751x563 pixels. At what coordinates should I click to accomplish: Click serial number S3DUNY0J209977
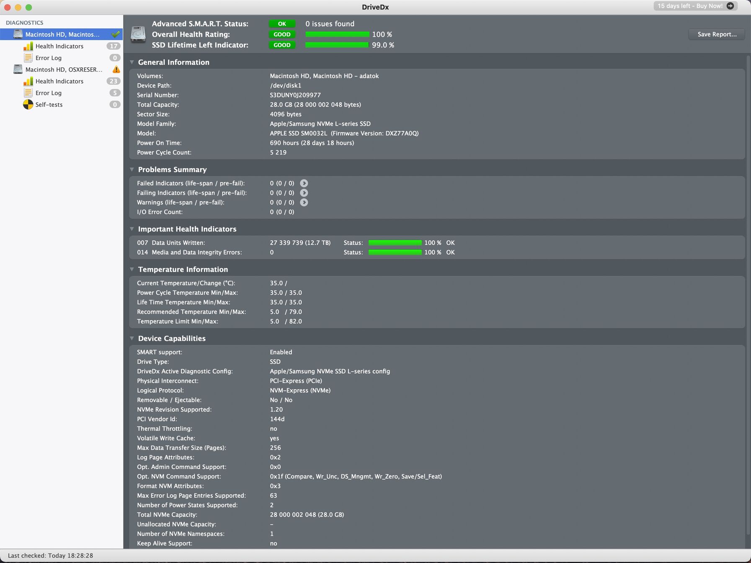click(x=295, y=95)
